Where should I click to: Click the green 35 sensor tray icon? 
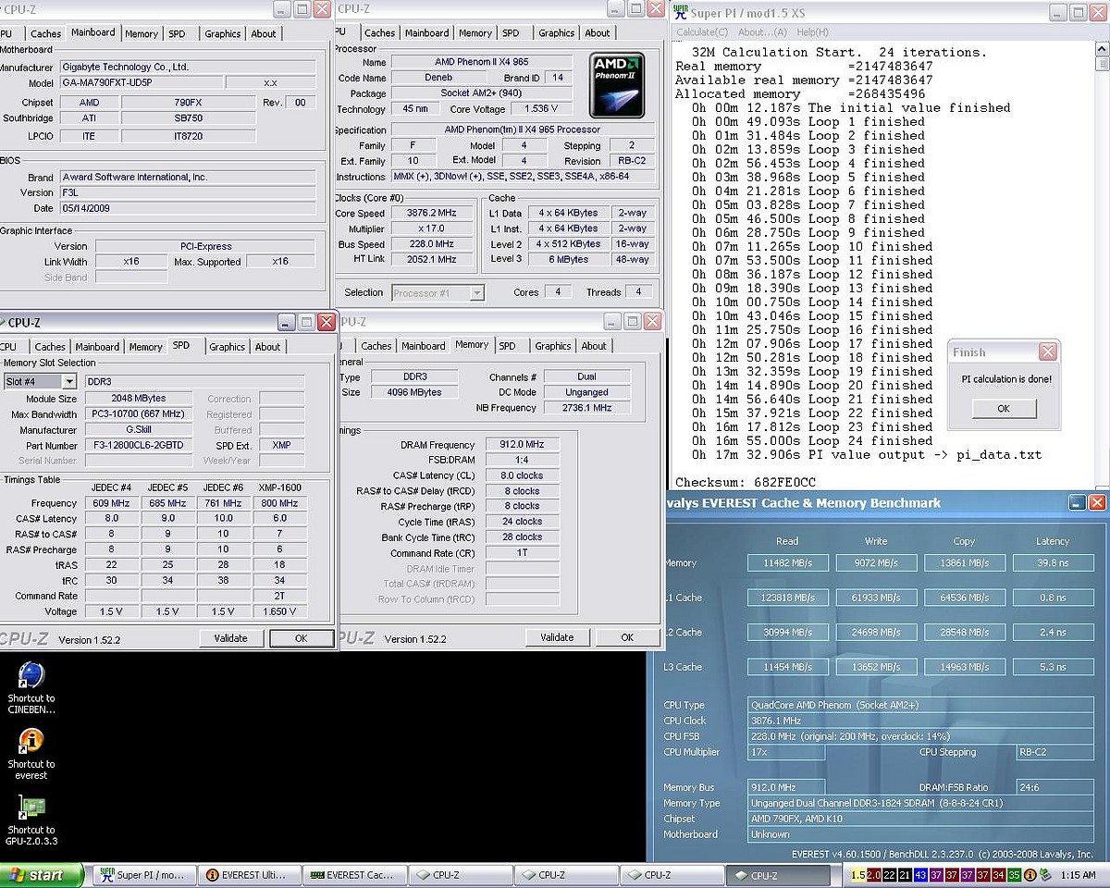pos(1015,875)
